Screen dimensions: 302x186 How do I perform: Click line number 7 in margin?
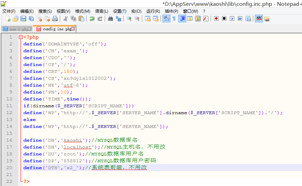click(x=11, y=78)
